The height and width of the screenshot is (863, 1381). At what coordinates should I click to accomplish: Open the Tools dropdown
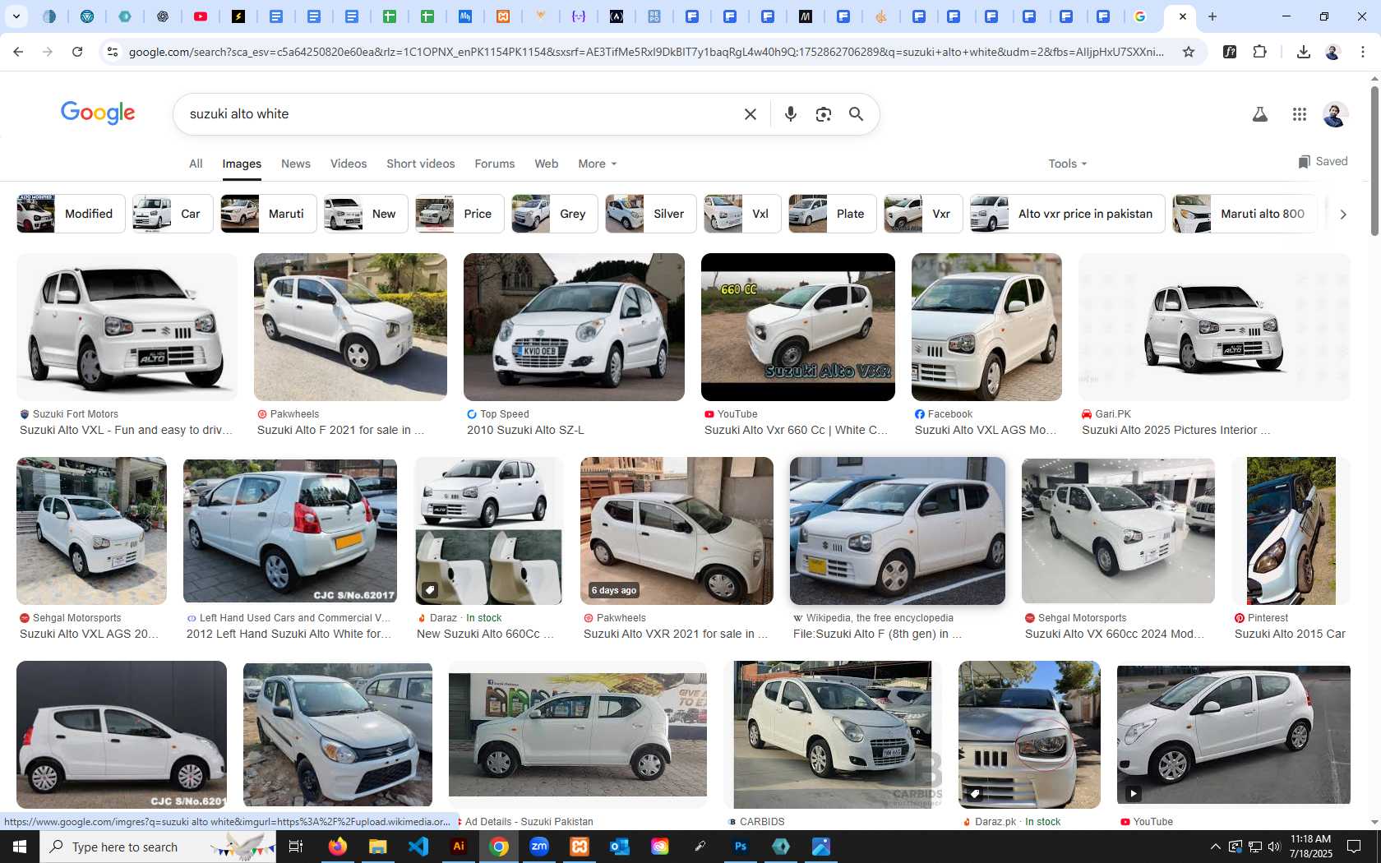[1068, 164]
